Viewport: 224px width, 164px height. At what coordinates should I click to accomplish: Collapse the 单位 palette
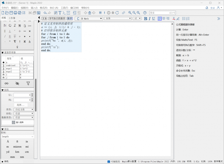pyautogui.click(x=2, y=129)
